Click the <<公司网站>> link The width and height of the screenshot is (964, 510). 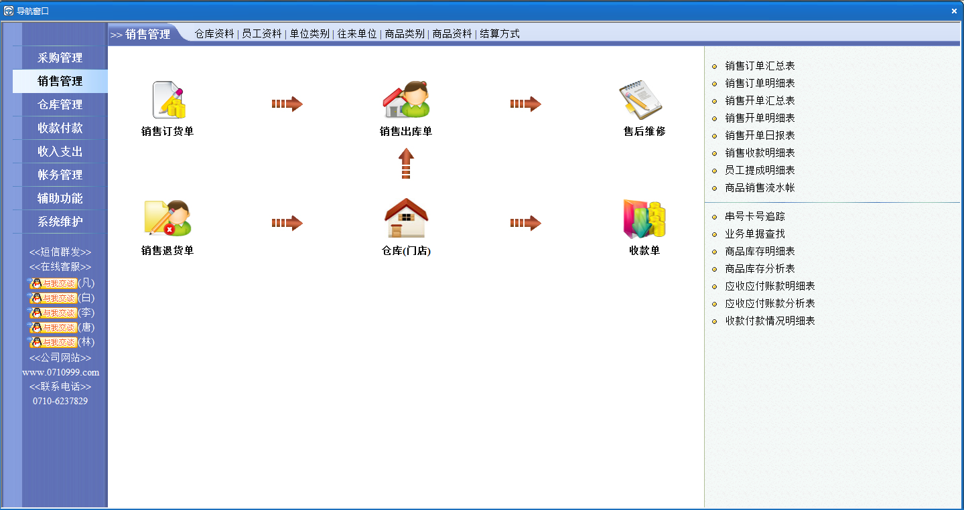point(60,358)
